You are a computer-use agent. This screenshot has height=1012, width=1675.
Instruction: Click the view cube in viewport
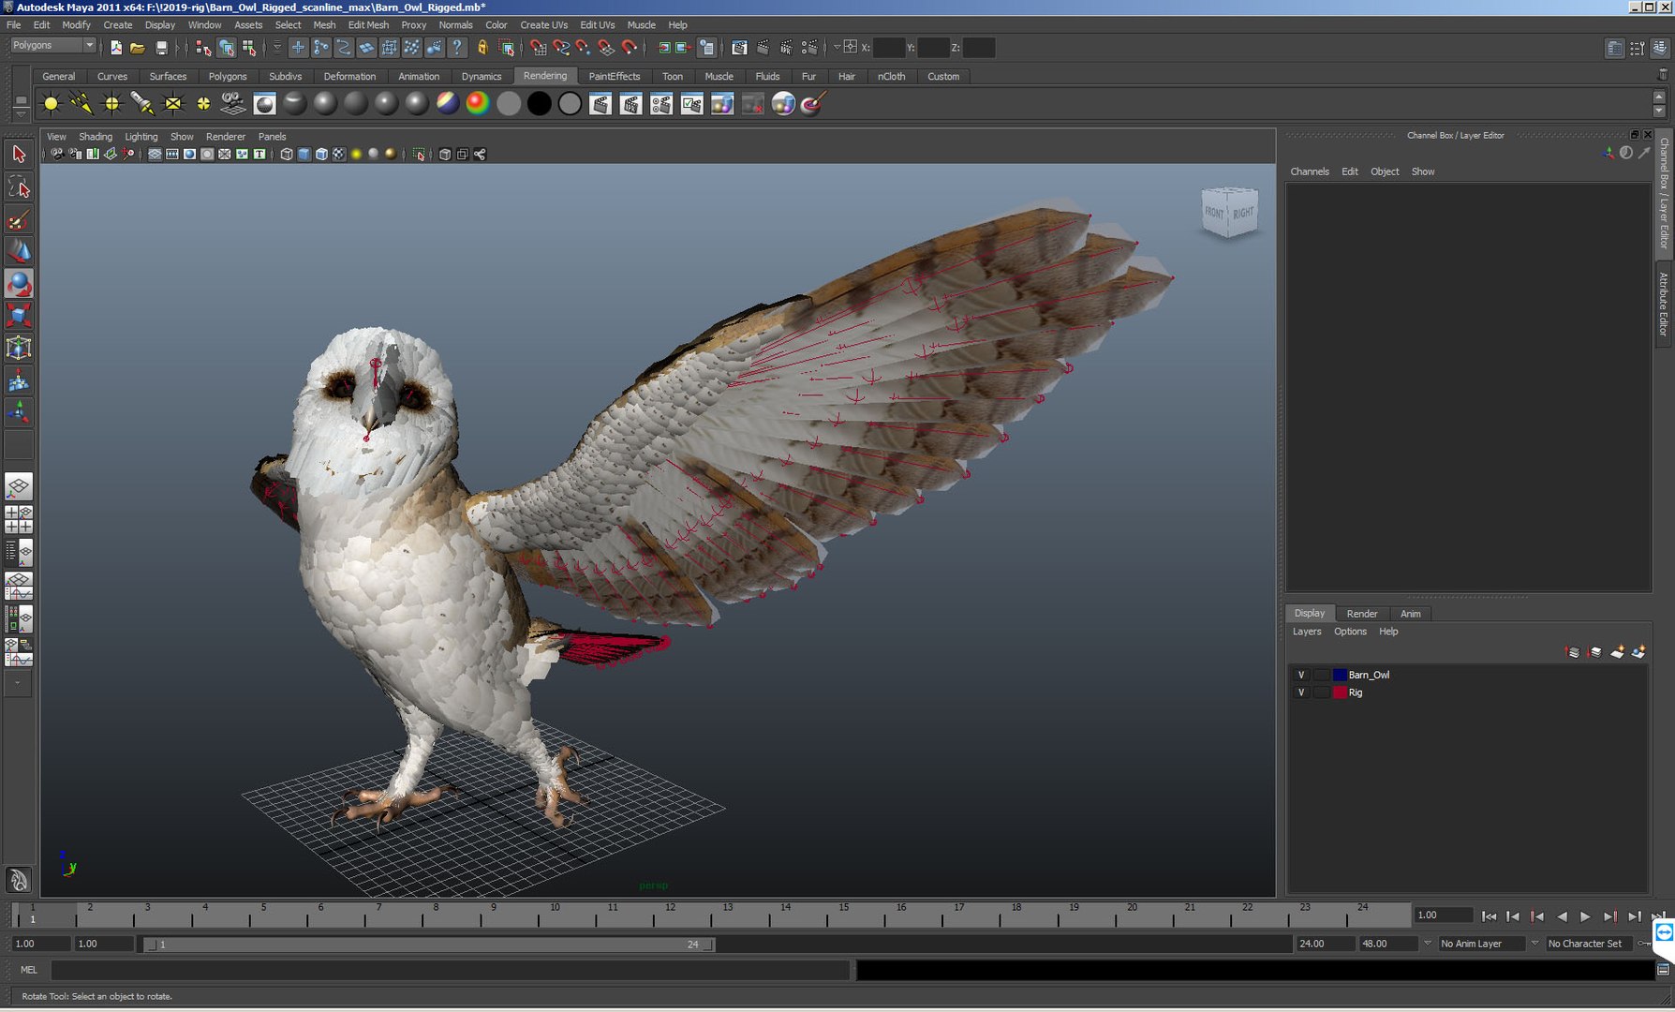coord(1229,213)
